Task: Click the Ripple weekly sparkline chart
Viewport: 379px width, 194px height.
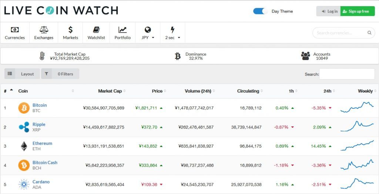Action: click(357, 126)
